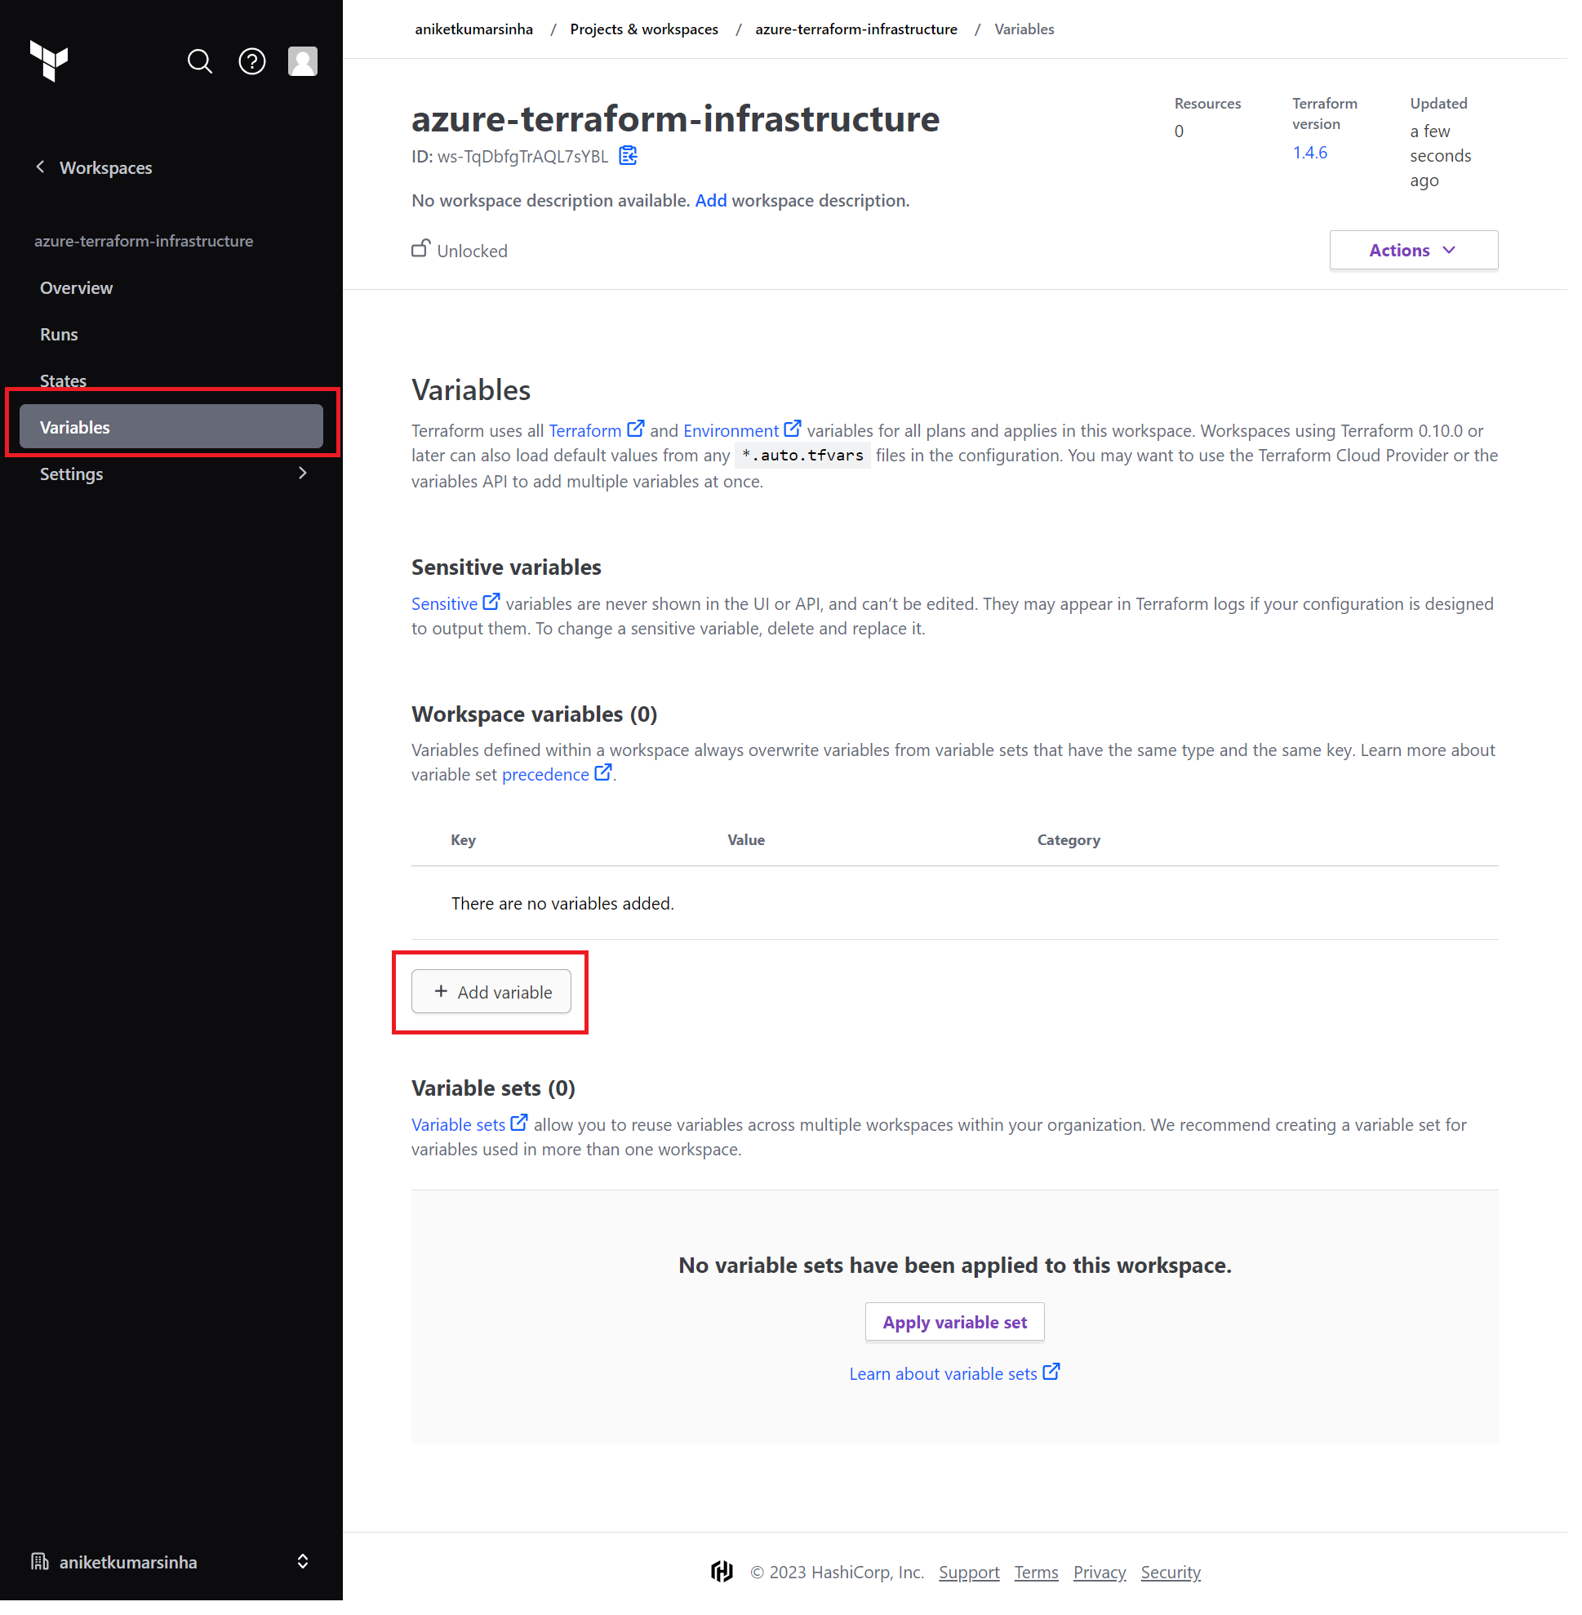Open Privacy footer link
This screenshot has width=1582, height=1615.
(1100, 1573)
